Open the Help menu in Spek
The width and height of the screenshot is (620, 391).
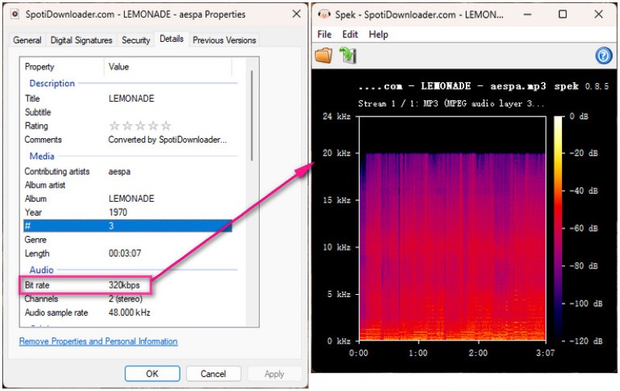coord(378,34)
